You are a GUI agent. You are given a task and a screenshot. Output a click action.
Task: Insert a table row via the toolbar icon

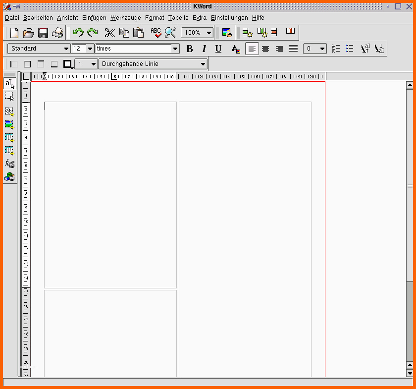click(247, 32)
